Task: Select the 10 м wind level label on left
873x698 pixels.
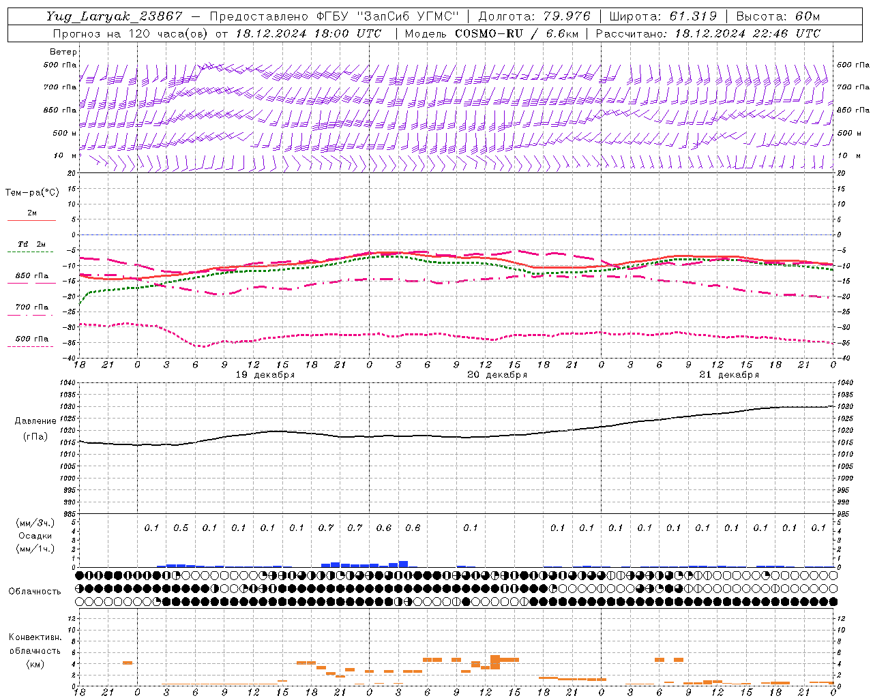Action: coord(65,155)
